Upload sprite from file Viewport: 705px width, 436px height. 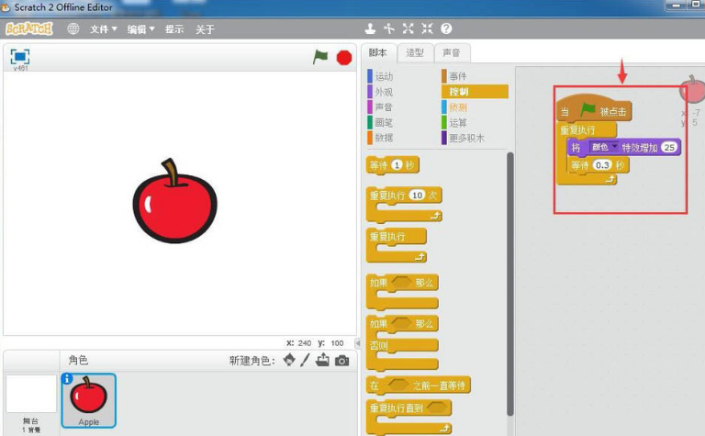[322, 361]
